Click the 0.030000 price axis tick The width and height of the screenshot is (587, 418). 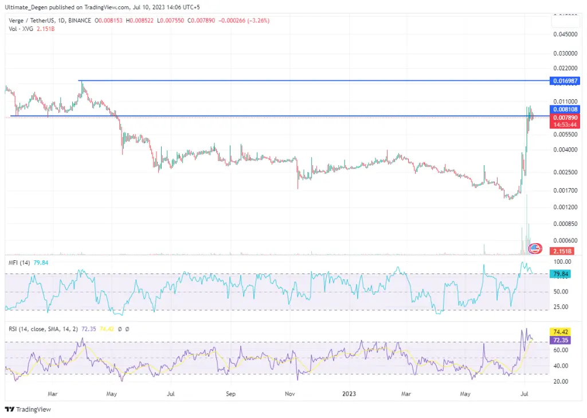pyautogui.click(x=565, y=53)
